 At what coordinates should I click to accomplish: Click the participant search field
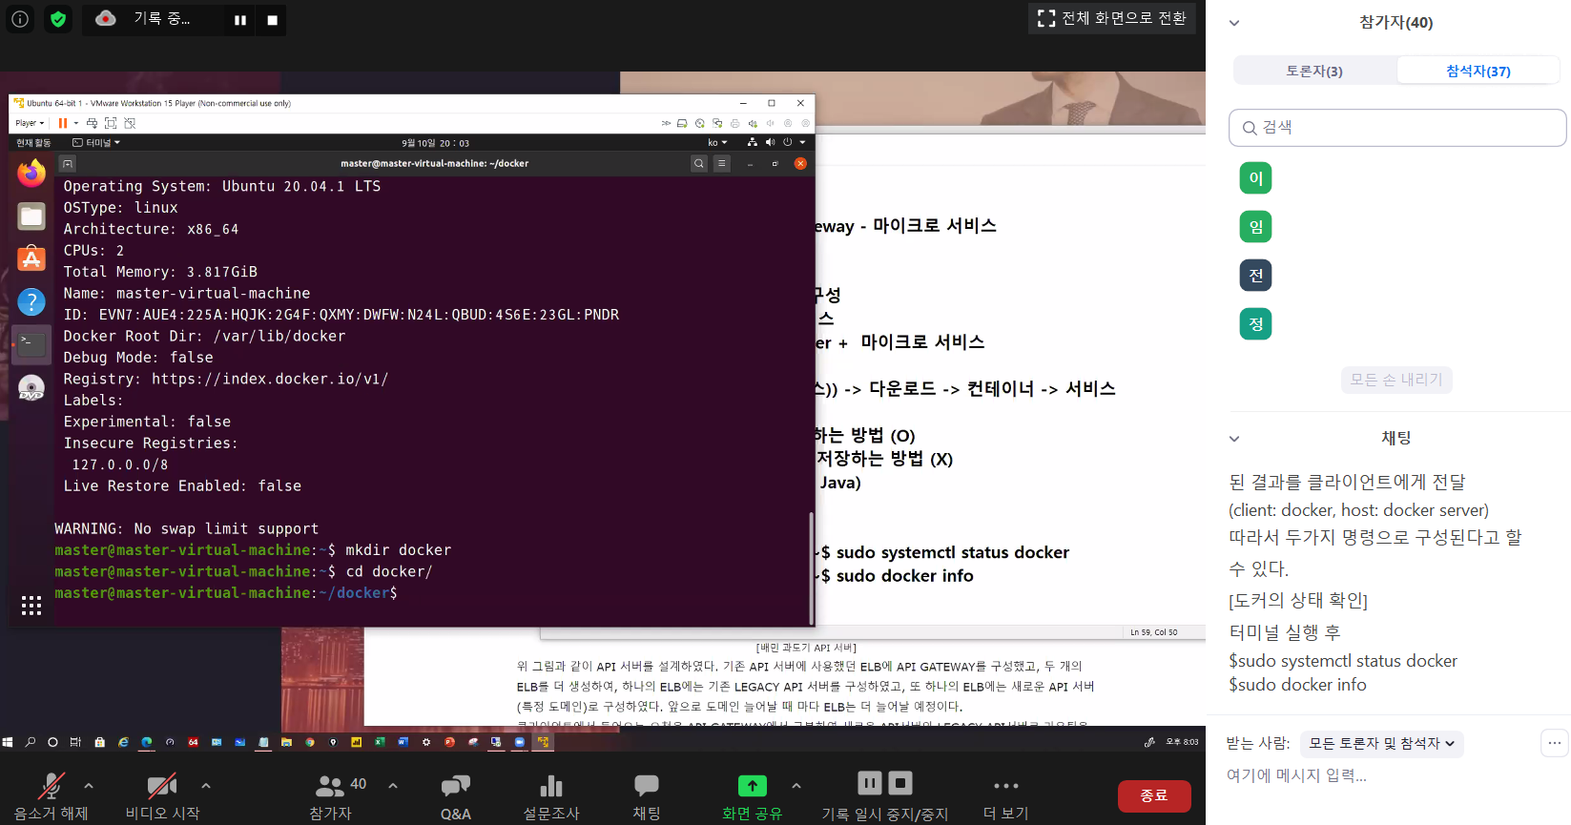coord(1397,128)
